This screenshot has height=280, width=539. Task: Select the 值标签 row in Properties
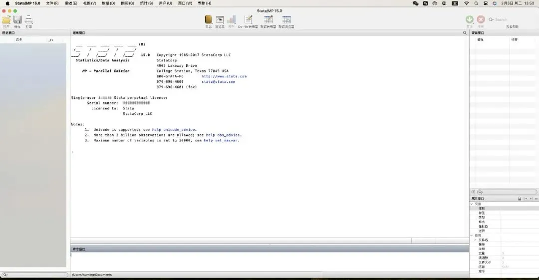(504, 226)
